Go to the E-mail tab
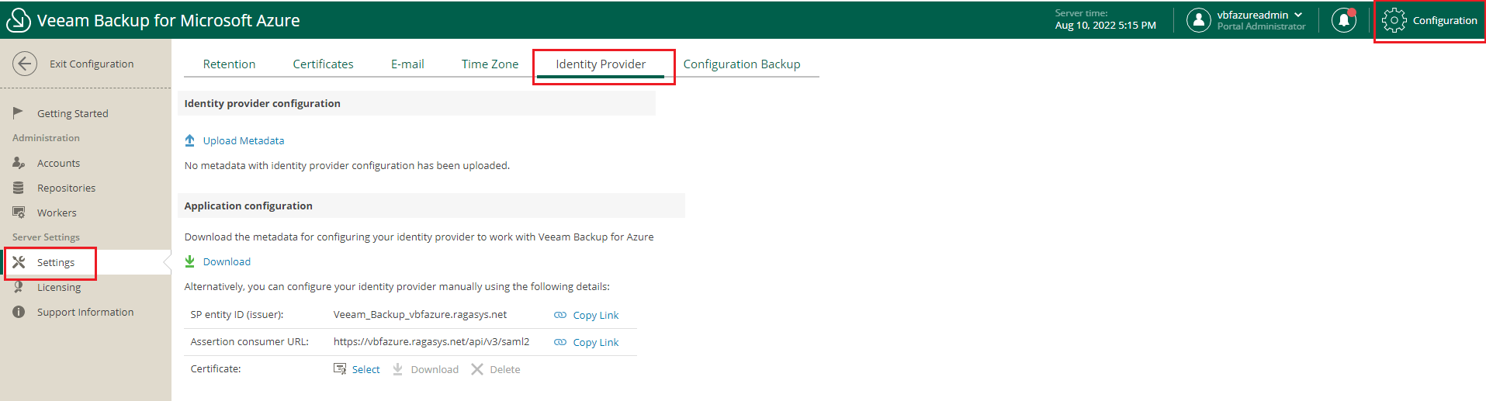The width and height of the screenshot is (1486, 401). coord(407,64)
